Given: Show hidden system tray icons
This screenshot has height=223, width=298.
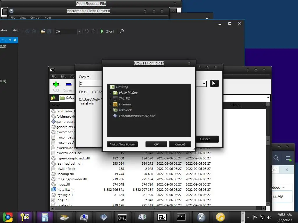Looking at the screenshot, I should pyautogui.click(x=248, y=217).
